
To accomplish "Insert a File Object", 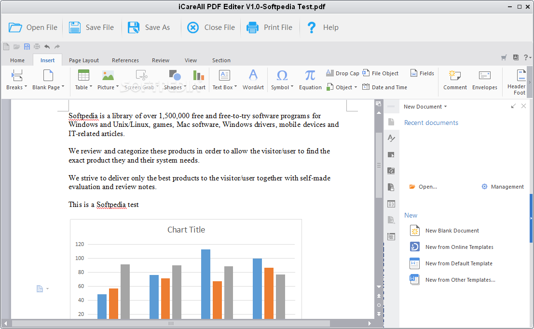I will click(380, 73).
